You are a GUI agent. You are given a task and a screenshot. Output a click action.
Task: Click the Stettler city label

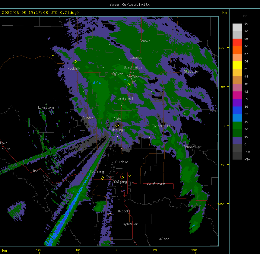[x=191, y=71]
